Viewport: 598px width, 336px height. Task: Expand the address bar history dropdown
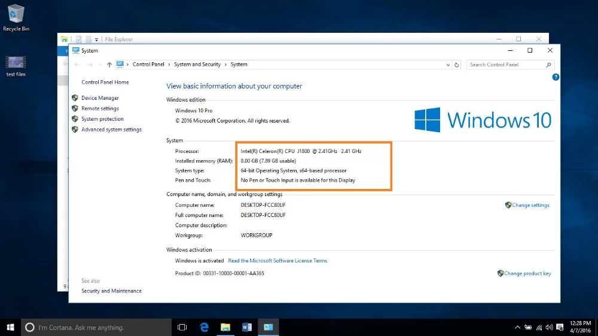coord(448,65)
